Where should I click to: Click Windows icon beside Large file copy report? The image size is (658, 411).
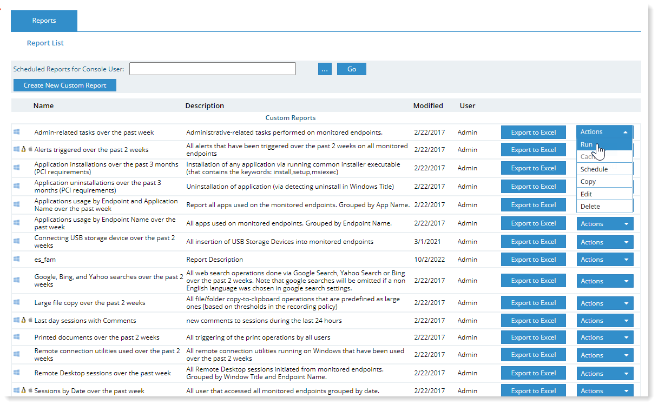click(x=17, y=303)
